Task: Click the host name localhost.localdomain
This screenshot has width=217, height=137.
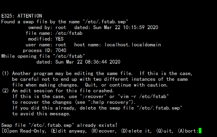Action: click(133, 45)
